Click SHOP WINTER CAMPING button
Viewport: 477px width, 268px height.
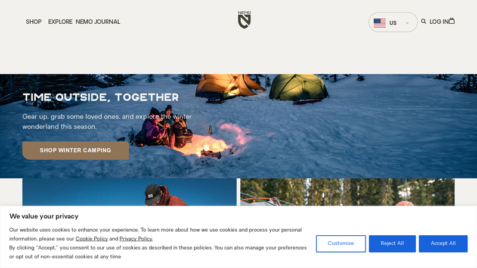[x=76, y=151]
